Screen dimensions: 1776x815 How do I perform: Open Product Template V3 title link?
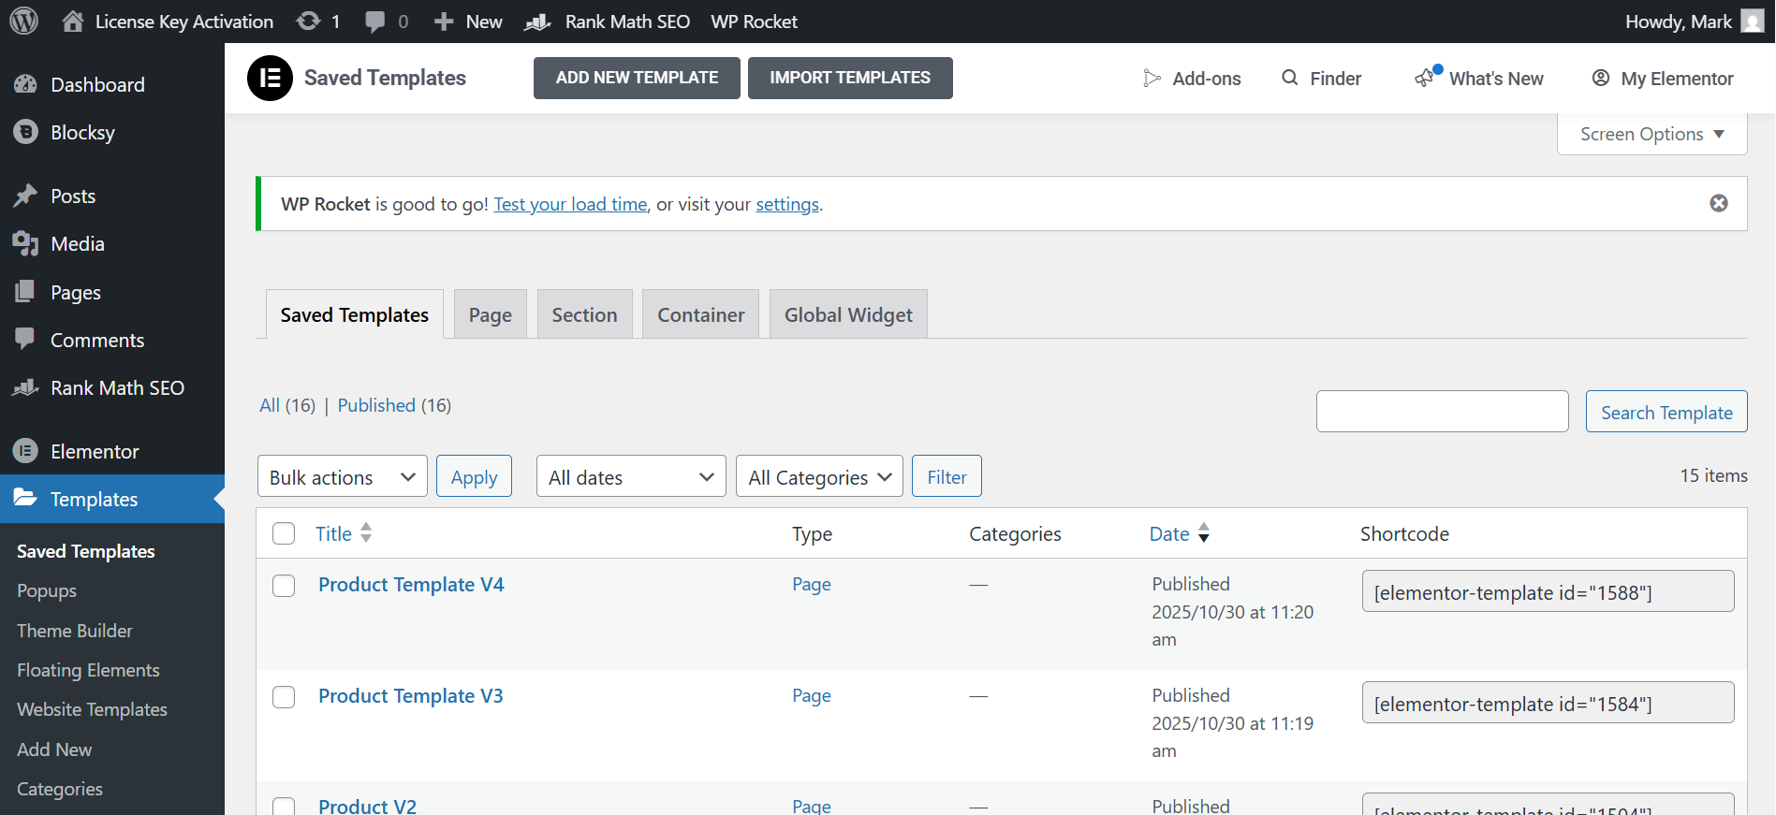pyautogui.click(x=411, y=695)
